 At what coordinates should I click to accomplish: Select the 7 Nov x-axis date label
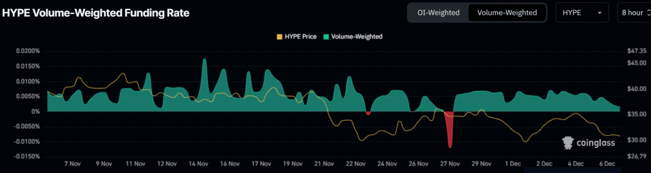point(72,164)
